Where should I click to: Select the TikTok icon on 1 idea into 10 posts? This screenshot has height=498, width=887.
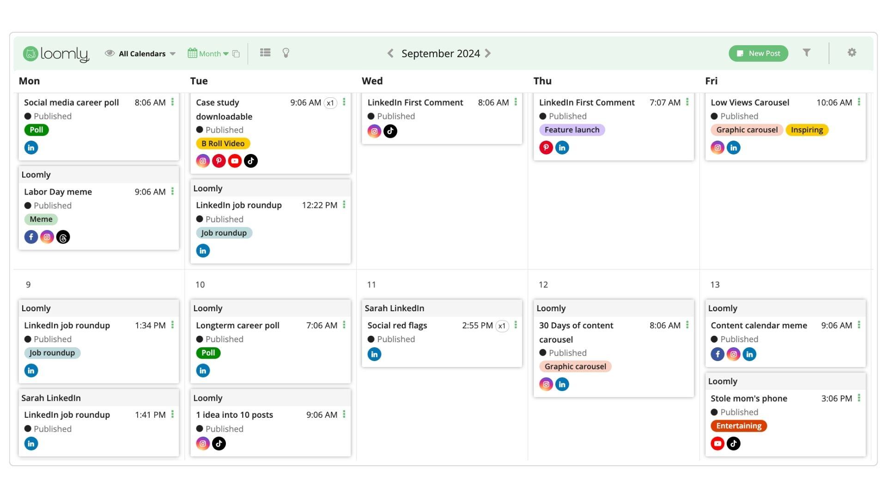[x=219, y=443]
